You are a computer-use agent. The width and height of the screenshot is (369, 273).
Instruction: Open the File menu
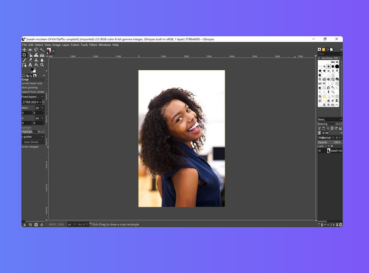tap(24, 45)
